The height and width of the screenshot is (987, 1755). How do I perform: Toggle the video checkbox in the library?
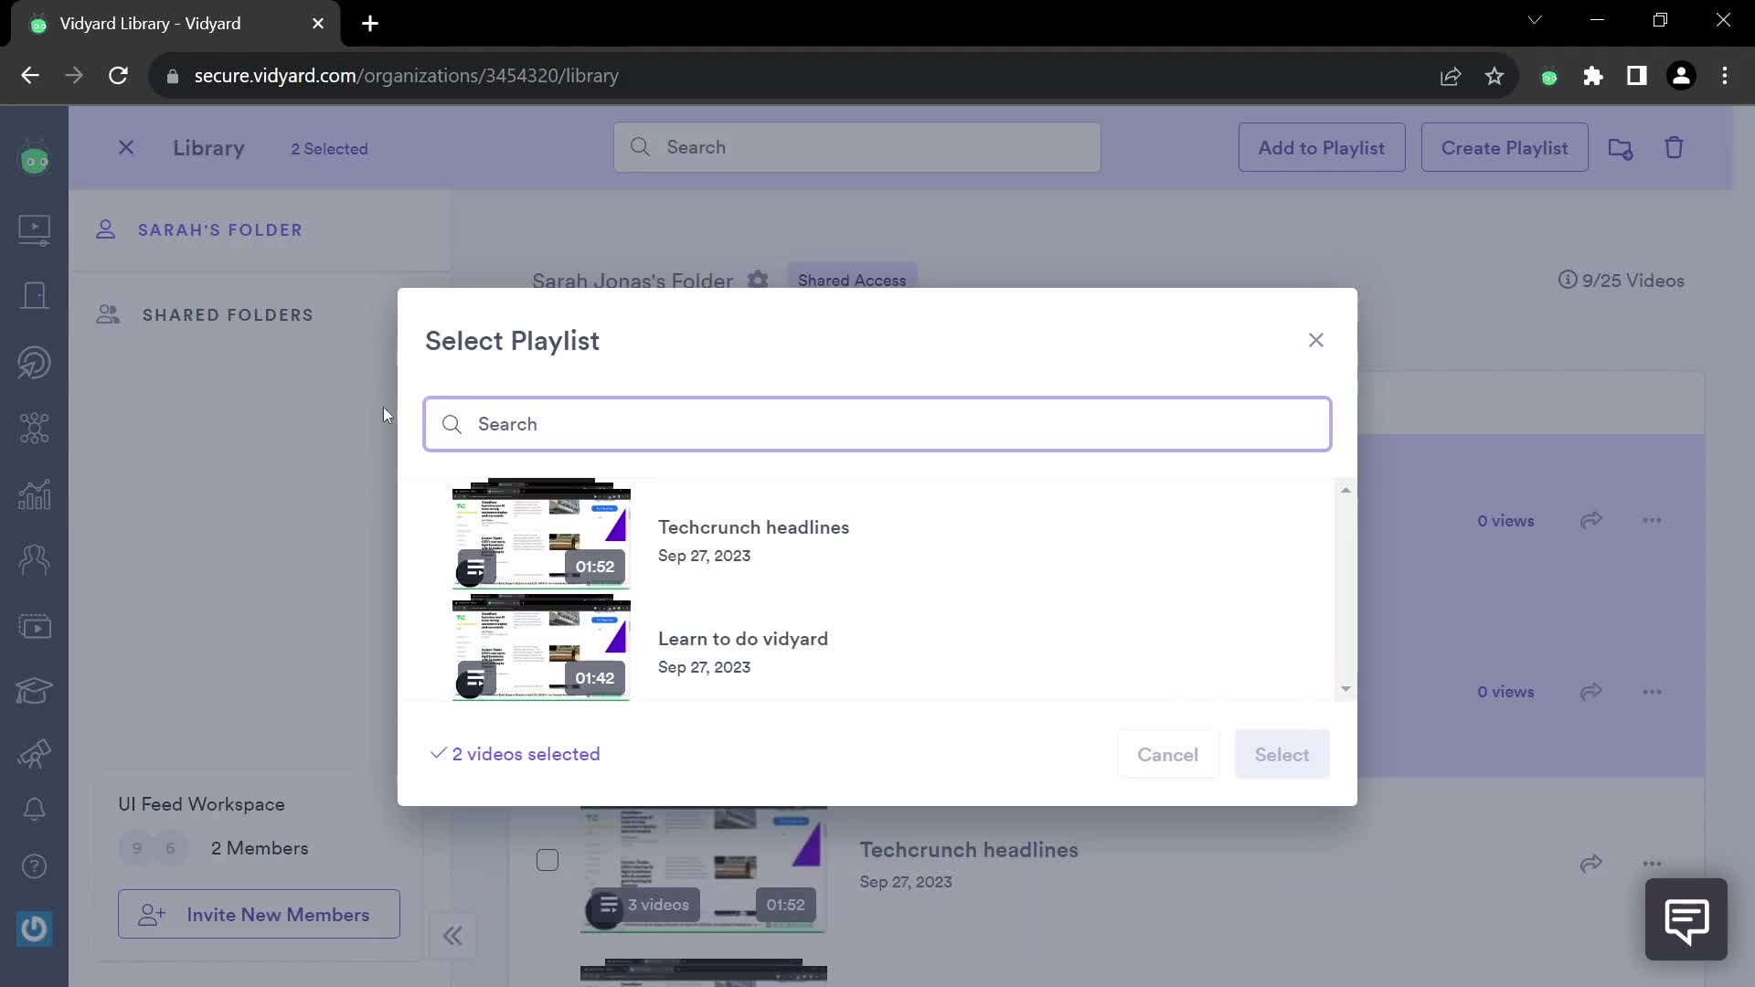coord(548,861)
